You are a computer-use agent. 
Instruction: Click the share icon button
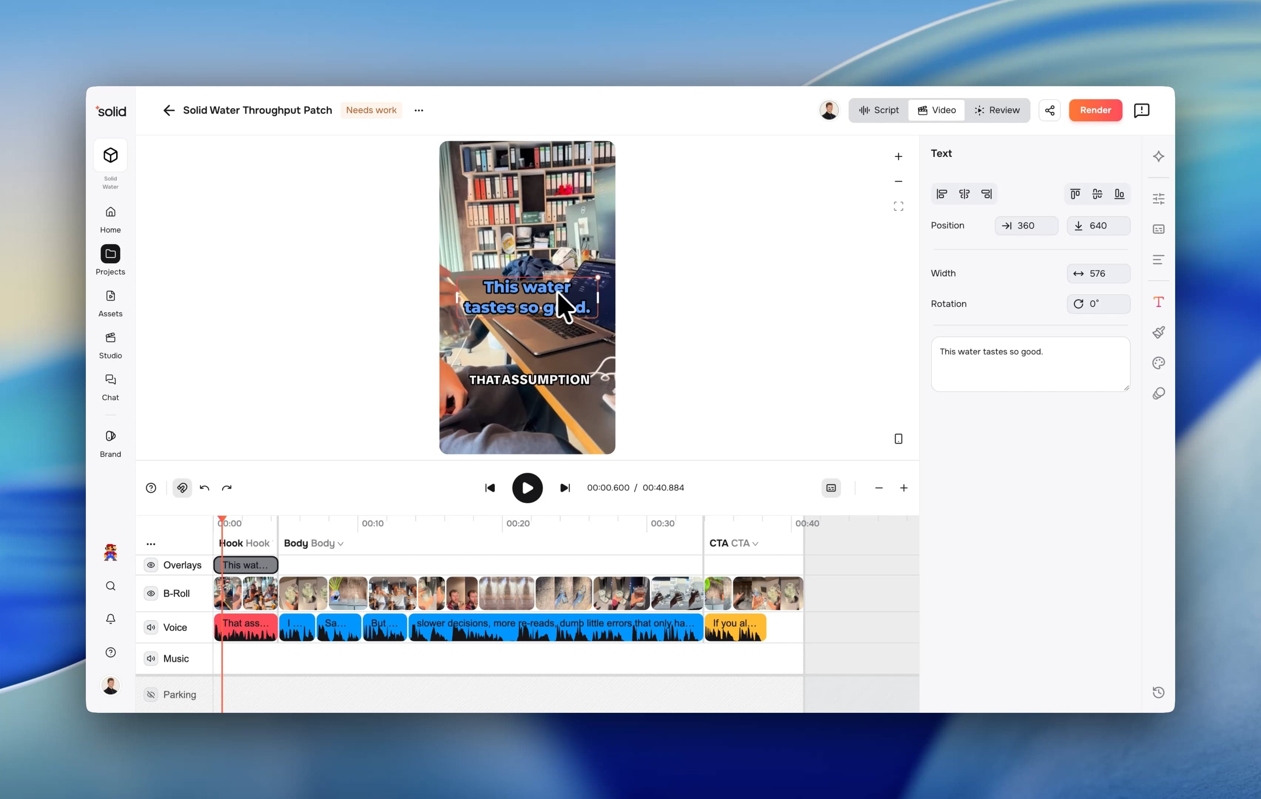click(1050, 110)
